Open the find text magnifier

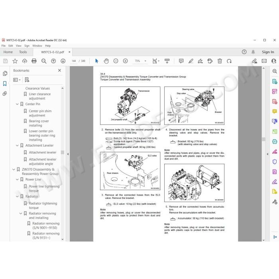coord(44,61)
